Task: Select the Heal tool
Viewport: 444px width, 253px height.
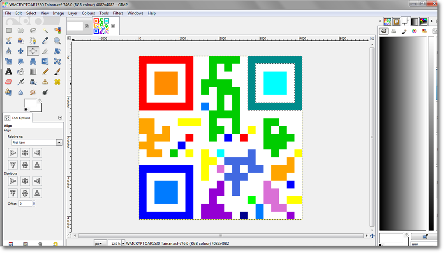Action: tap(57, 82)
